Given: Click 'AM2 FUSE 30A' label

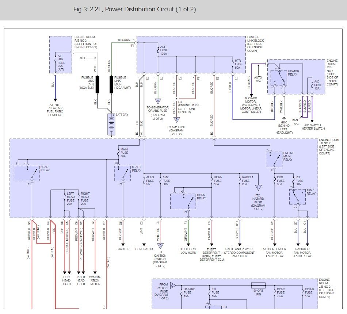Looking at the screenshot, I should (166, 181).
